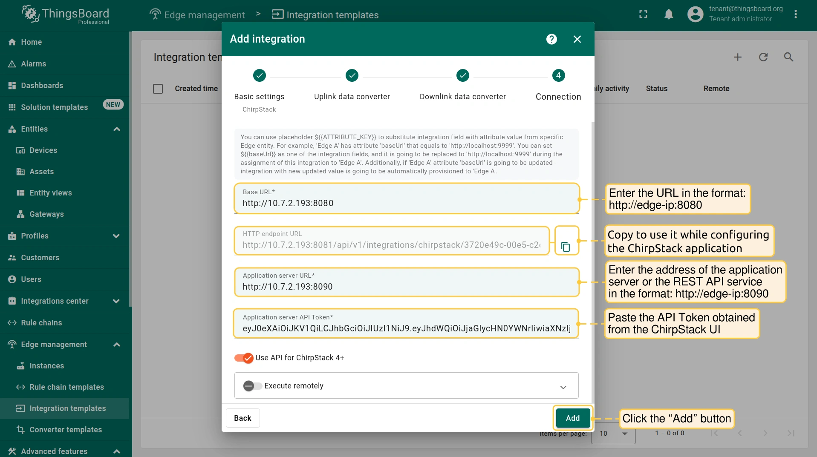Screen dimensions: 817x457
Task: Enable the Execute remotely switch
Action: [x=252, y=386]
